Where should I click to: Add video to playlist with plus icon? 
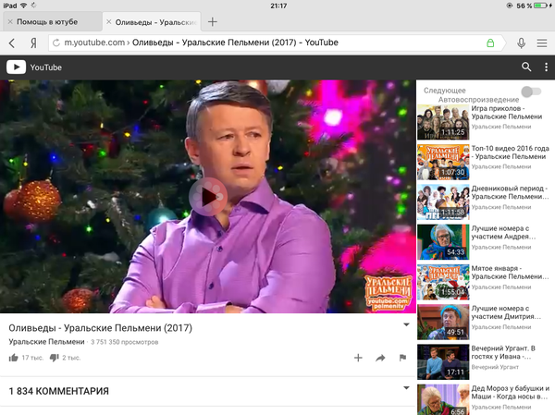tap(357, 358)
